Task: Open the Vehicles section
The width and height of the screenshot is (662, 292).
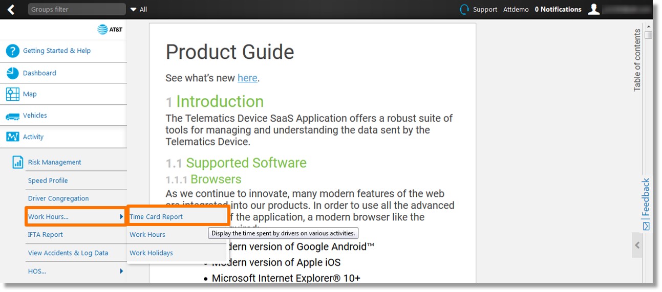Action: click(x=35, y=116)
